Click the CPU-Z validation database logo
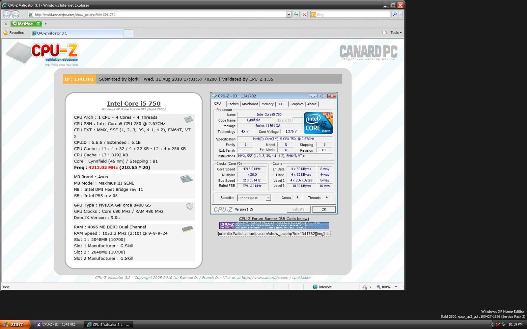Image resolution: width=527 pixels, height=329 pixels. [42, 53]
